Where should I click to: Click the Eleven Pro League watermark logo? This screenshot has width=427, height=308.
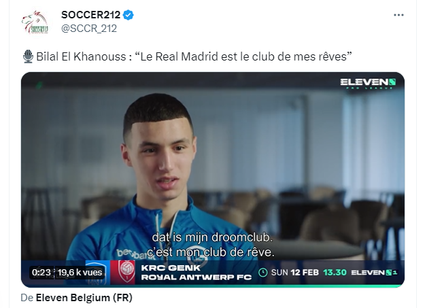(368, 84)
